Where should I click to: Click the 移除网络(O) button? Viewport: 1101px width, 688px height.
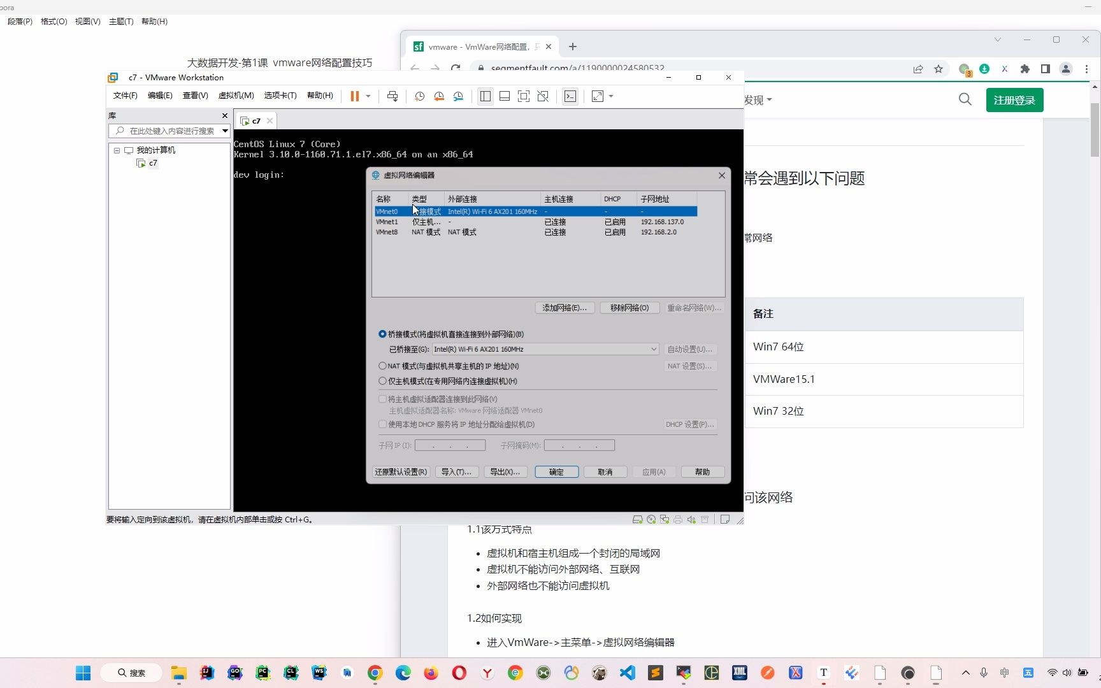(630, 308)
